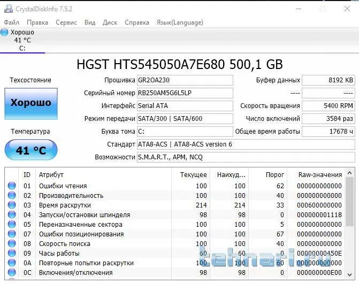Click raw value 00000000450E

tap(319, 253)
